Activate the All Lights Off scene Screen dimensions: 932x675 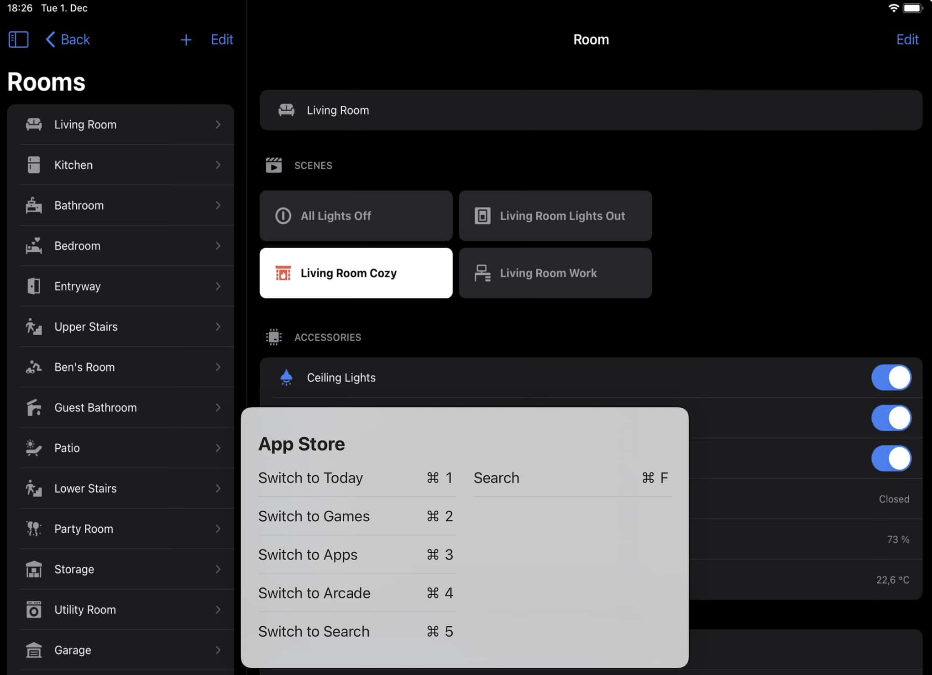point(356,216)
